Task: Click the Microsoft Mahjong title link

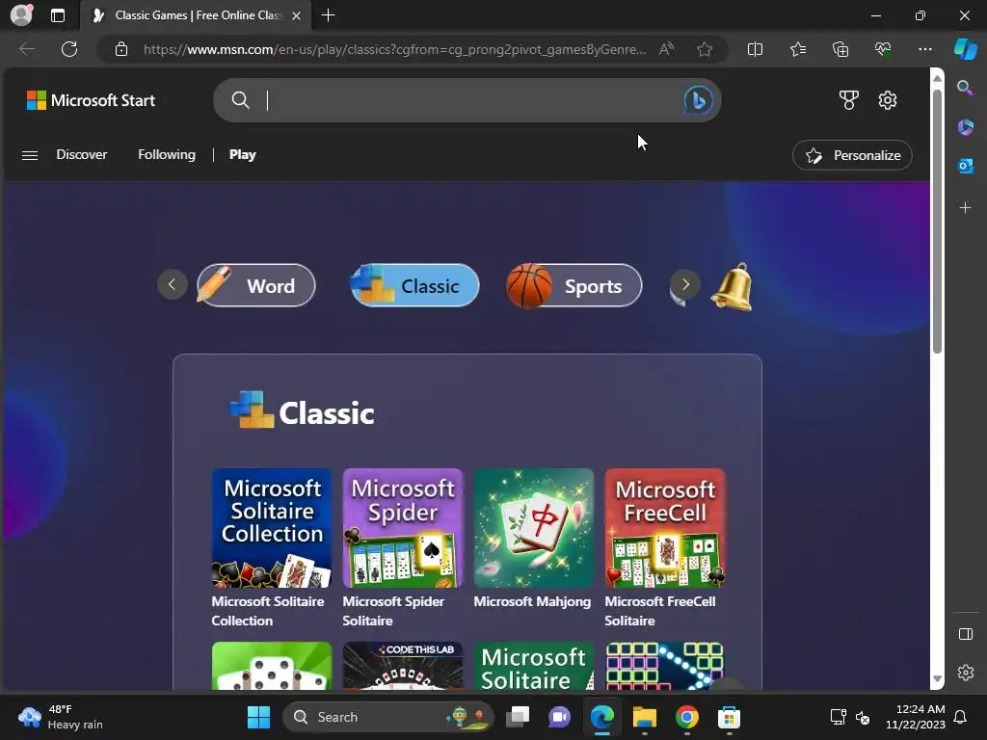Action: point(532,601)
